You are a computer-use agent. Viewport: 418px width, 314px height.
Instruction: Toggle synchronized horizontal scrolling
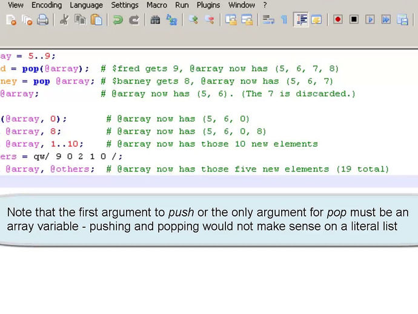pyautogui.click(x=247, y=20)
